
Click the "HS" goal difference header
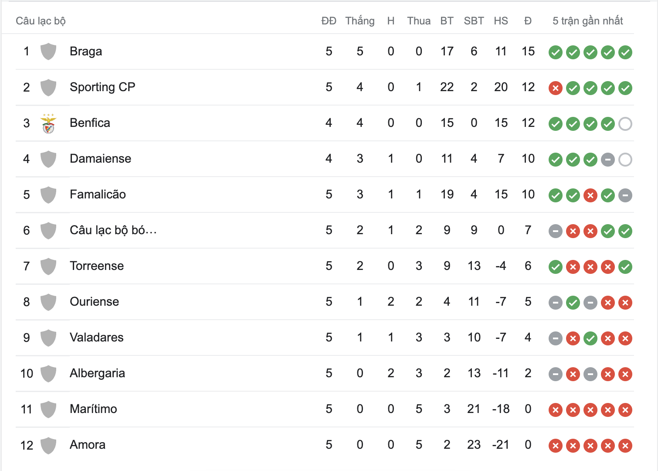tap(501, 21)
